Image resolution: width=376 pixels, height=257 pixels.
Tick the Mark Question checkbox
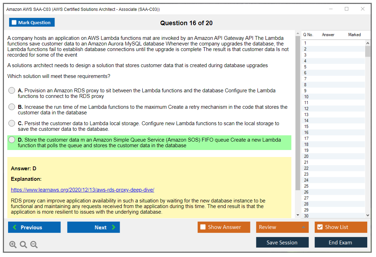point(14,23)
